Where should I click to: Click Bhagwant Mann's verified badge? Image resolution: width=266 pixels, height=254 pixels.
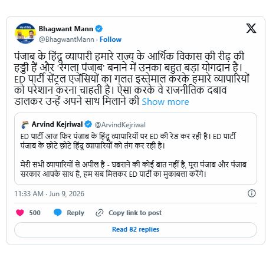[98, 29]
